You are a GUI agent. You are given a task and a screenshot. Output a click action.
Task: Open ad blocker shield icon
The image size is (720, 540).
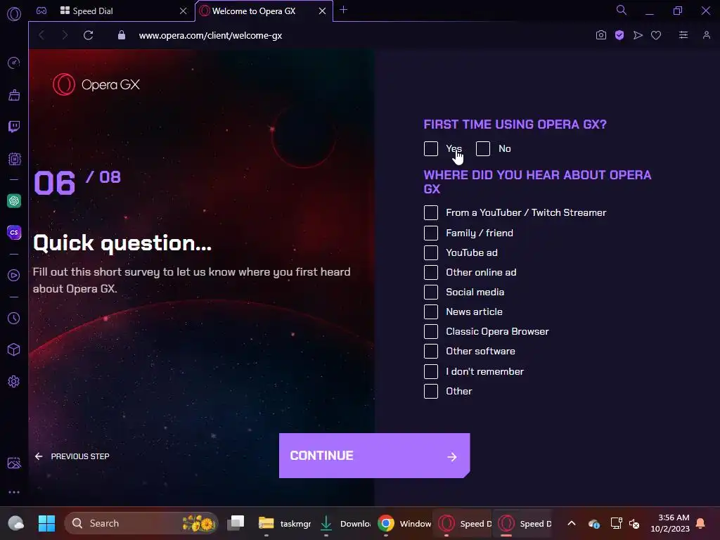(x=619, y=35)
